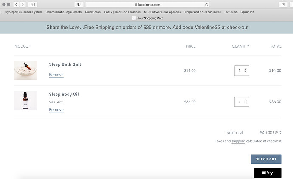The height and width of the screenshot is (179, 293).
Task: Click the PRICE column header
Action: [191, 46]
